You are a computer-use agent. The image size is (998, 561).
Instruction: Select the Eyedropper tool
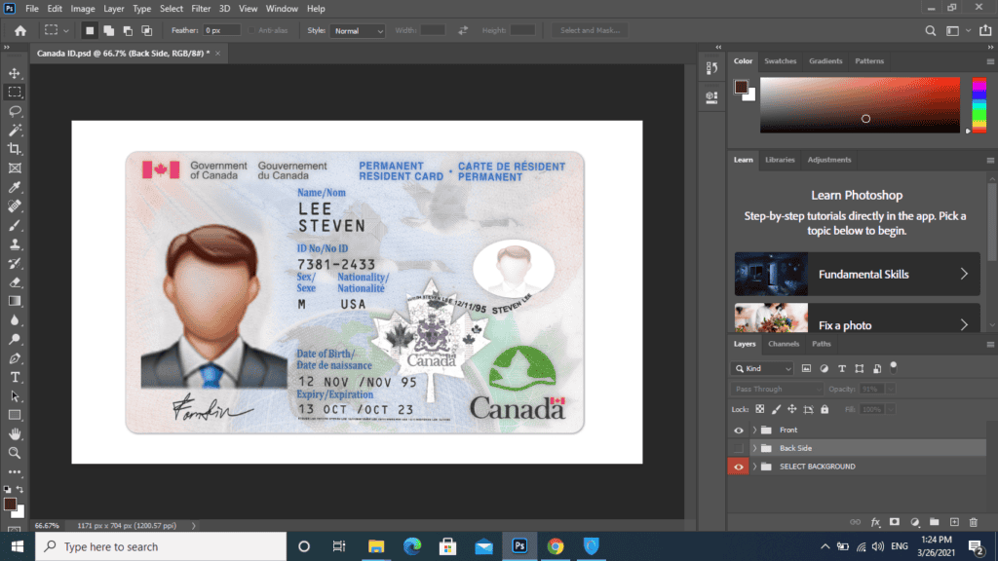pyautogui.click(x=14, y=186)
